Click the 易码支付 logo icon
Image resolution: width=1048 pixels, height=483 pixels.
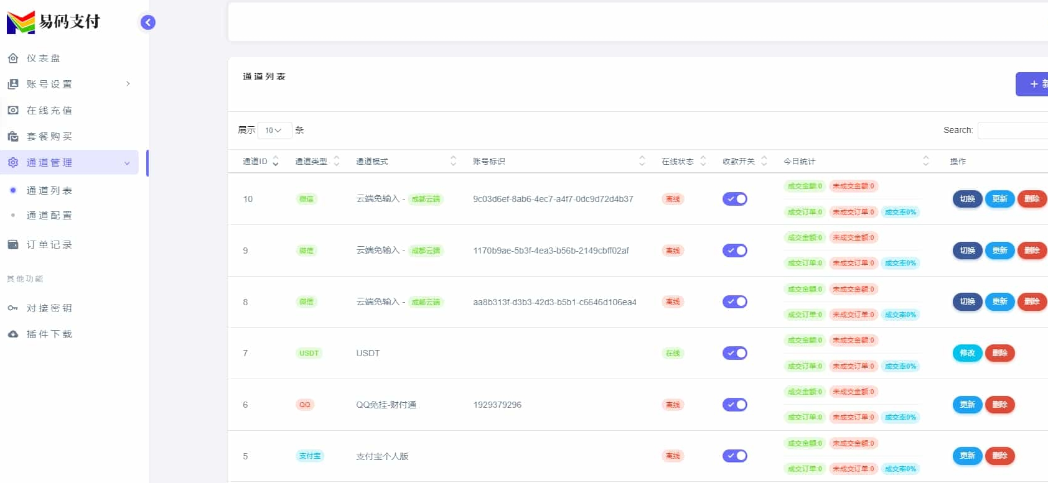tap(21, 22)
